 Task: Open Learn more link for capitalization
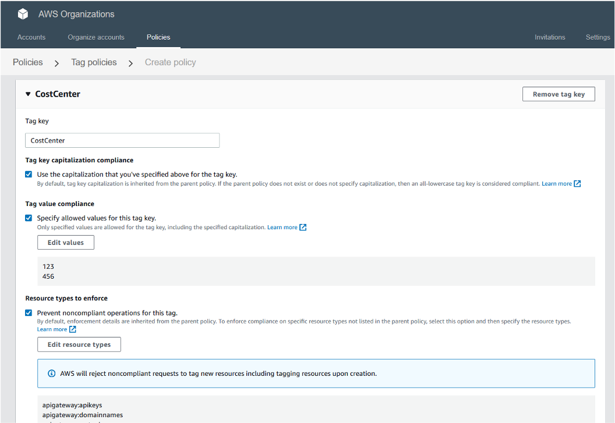(557, 183)
